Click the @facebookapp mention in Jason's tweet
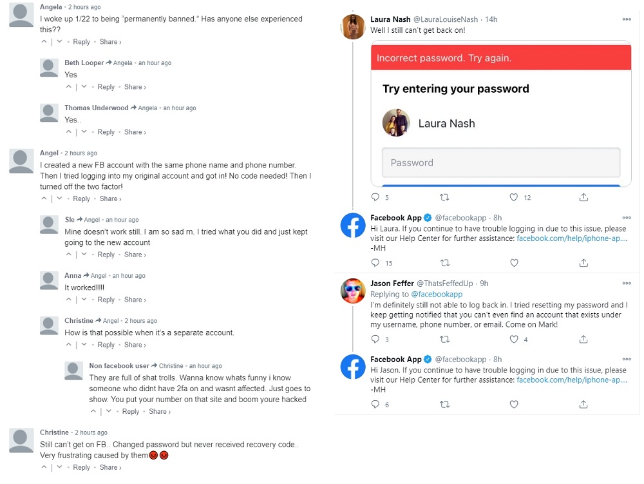Screen dimensions: 644x484 click(x=437, y=294)
